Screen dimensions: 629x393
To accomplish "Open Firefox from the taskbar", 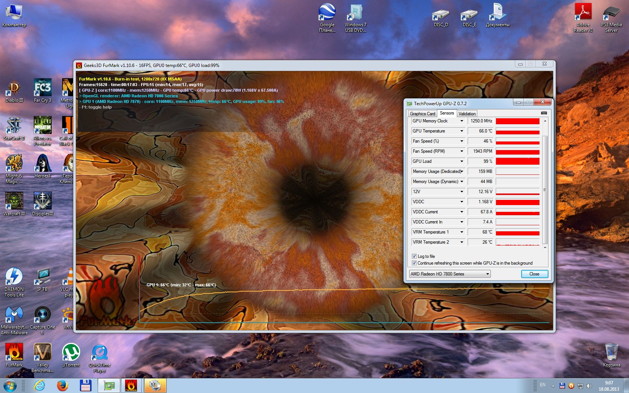I will (x=62, y=386).
